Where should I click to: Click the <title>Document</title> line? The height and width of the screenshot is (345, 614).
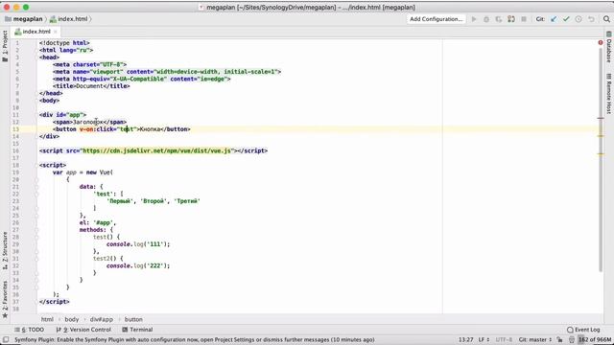click(91, 86)
